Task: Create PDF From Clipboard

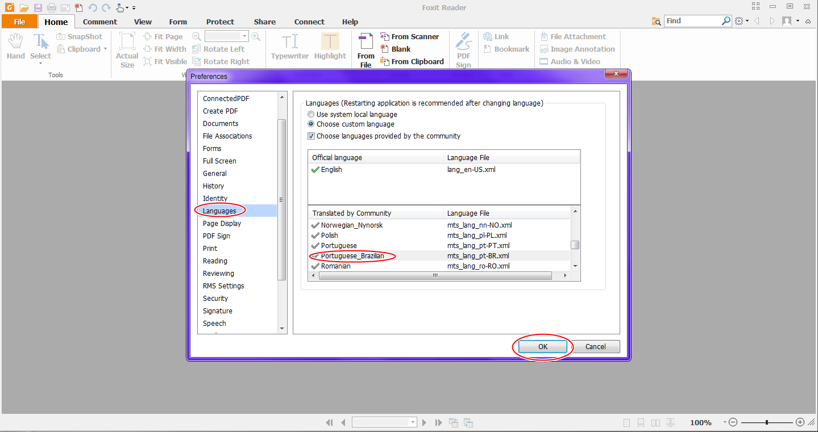Action: pyautogui.click(x=412, y=61)
